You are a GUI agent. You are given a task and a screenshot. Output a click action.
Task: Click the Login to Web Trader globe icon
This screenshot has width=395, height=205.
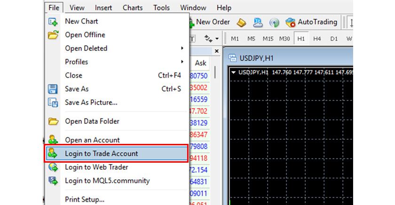53,167
